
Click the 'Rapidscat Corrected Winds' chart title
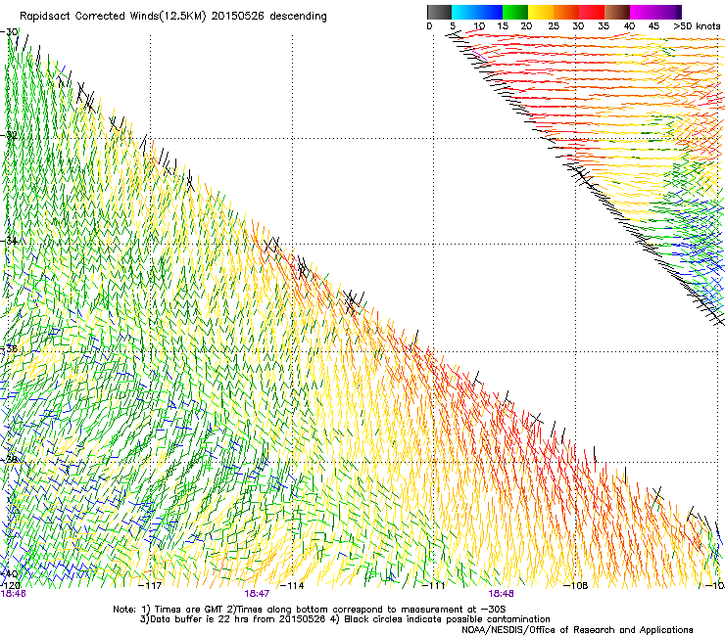point(173,17)
